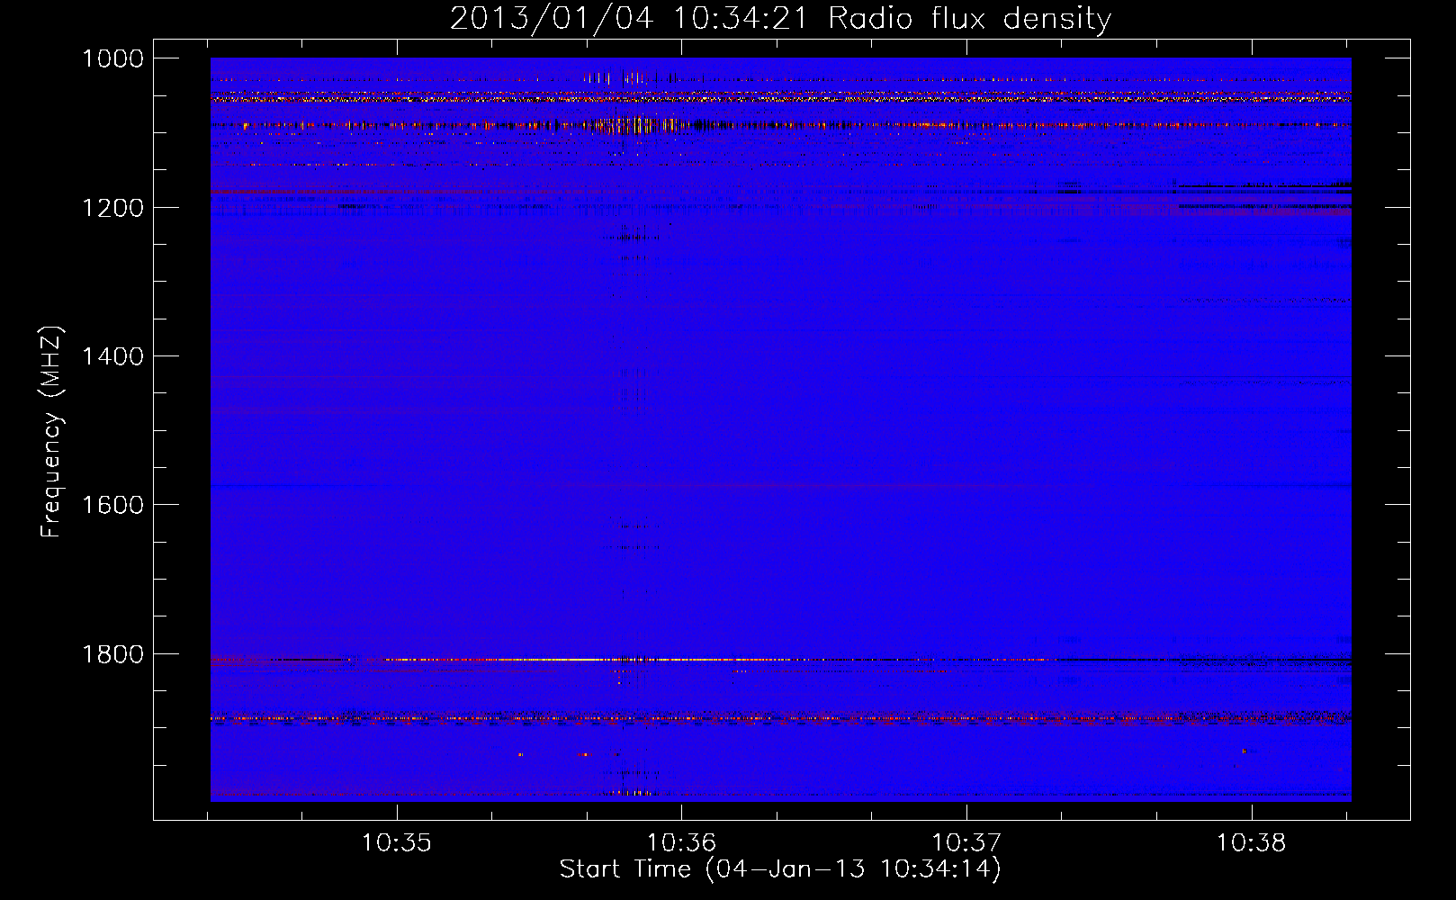Click the 10:36 time tick label

point(682,843)
